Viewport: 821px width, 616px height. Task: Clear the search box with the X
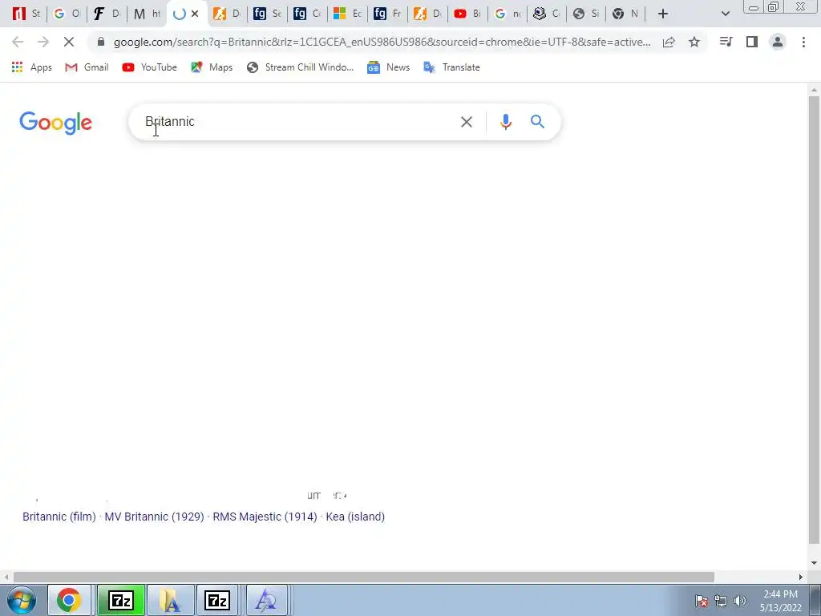(x=466, y=122)
